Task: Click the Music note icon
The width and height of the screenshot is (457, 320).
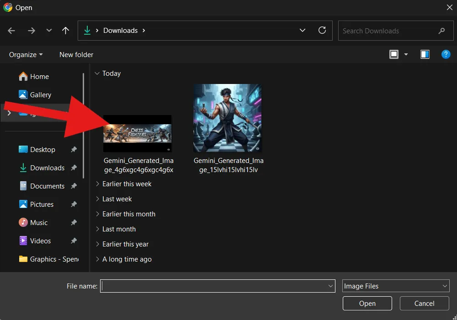Action: [x=23, y=222]
